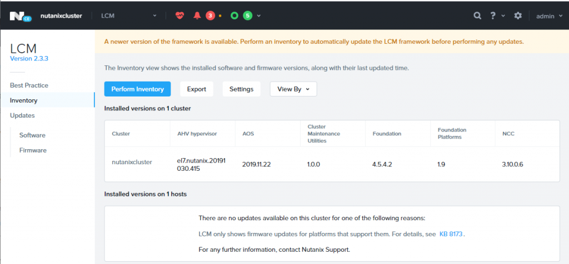
Task: Click the Perform Inventory button
Action: click(x=137, y=89)
